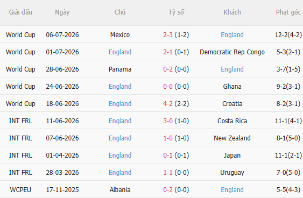Click England link in Albania match row
The height and width of the screenshot is (198, 303).
coord(232,189)
